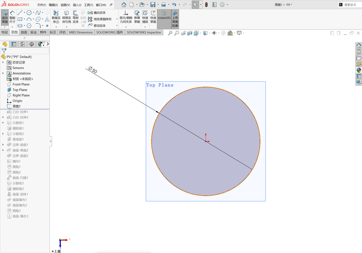
Task: Toggle 快速捕捉 Quick Snaps
Action: (x=145, y=17)
